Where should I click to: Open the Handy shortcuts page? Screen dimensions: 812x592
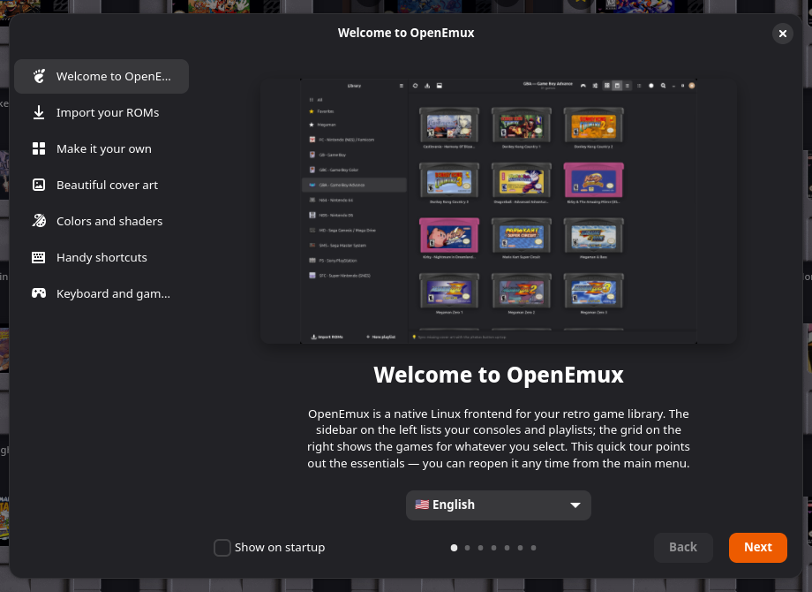coord(101,258)
